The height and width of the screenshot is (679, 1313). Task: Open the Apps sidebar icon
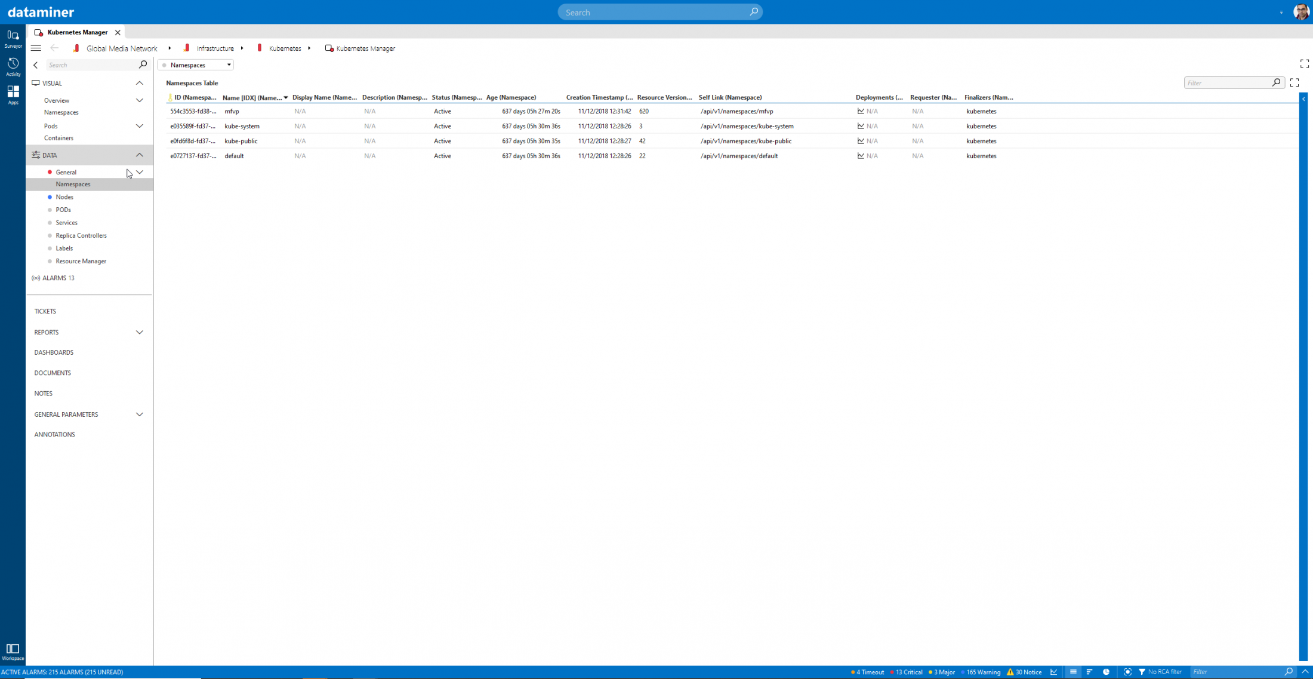(x=13, y=94)
